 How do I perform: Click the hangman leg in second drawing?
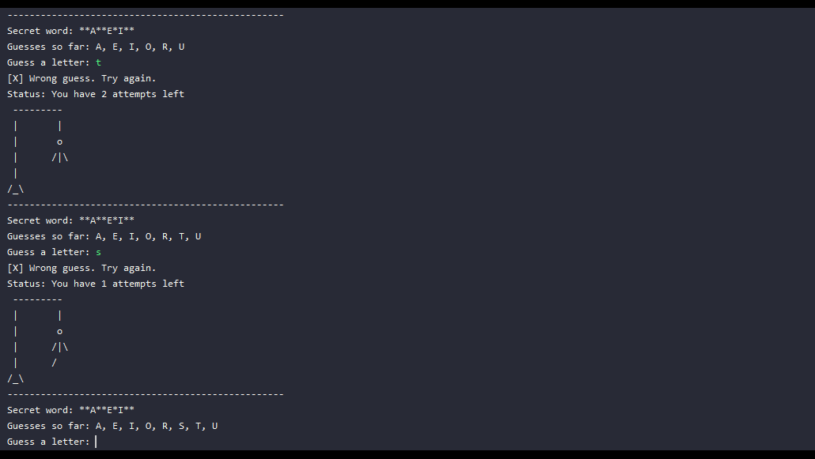coord(54,363)
